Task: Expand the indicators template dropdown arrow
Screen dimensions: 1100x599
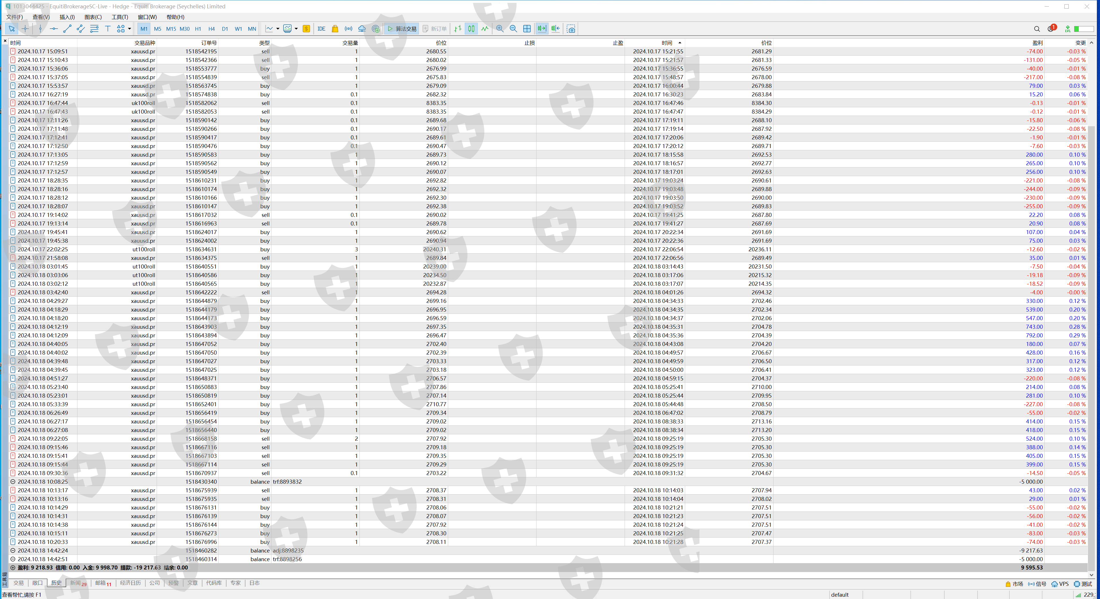Action: pyautogui.click(x=296, y=29)
